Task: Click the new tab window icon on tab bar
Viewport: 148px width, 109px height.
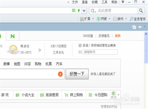Action: coord(134,27)
